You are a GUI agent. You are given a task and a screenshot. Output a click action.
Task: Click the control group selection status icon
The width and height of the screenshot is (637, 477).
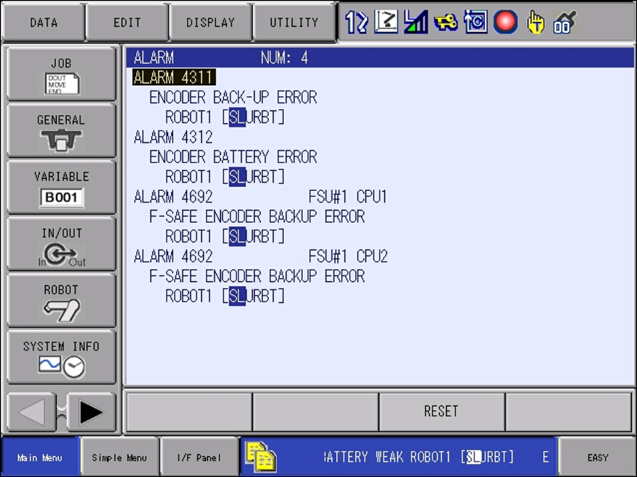[x=357, y=22]
